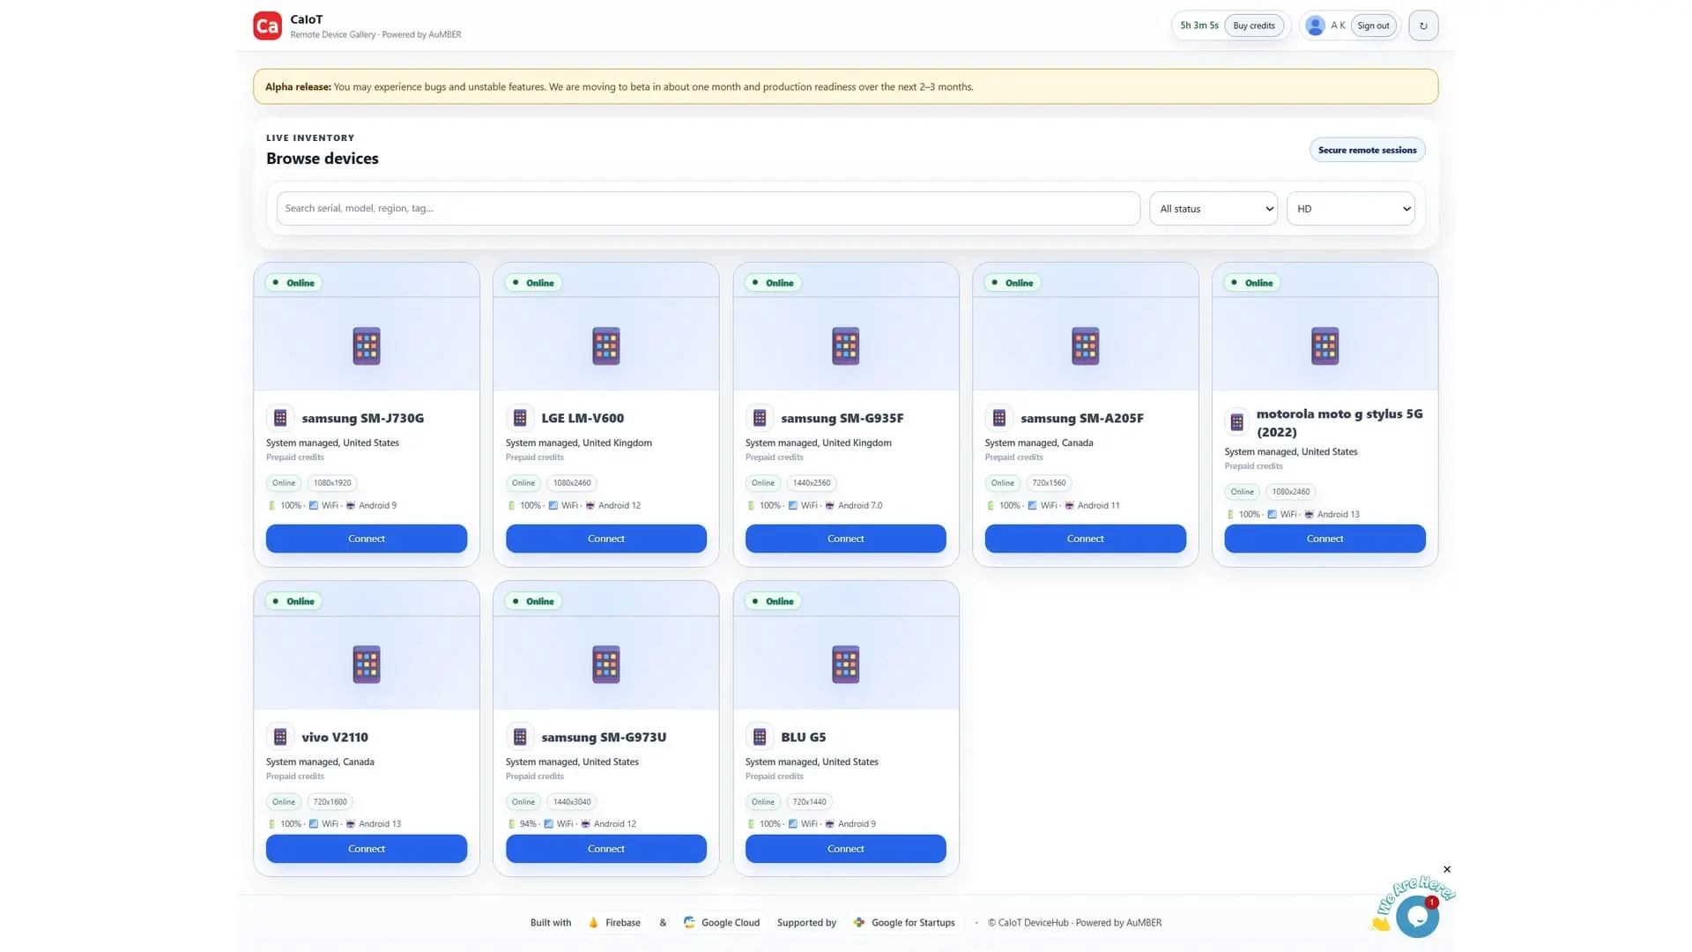The height and width of the screenshot is (952, 1692).
Task: Click small icon beside BLU G5 title
Action: point(760,736)
